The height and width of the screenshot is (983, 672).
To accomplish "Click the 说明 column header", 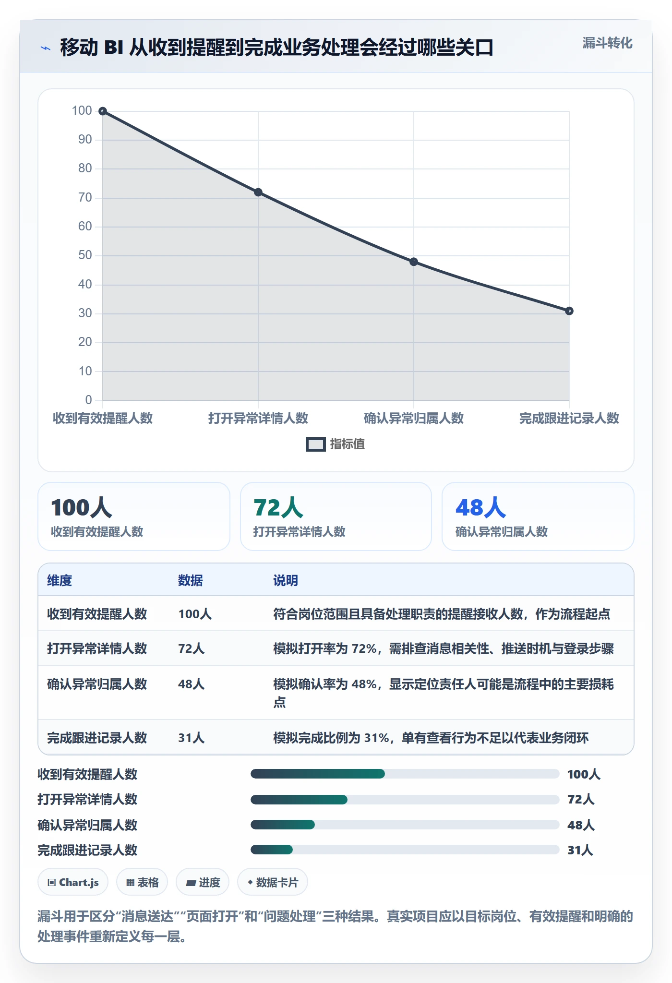I will tap(286, 580).
